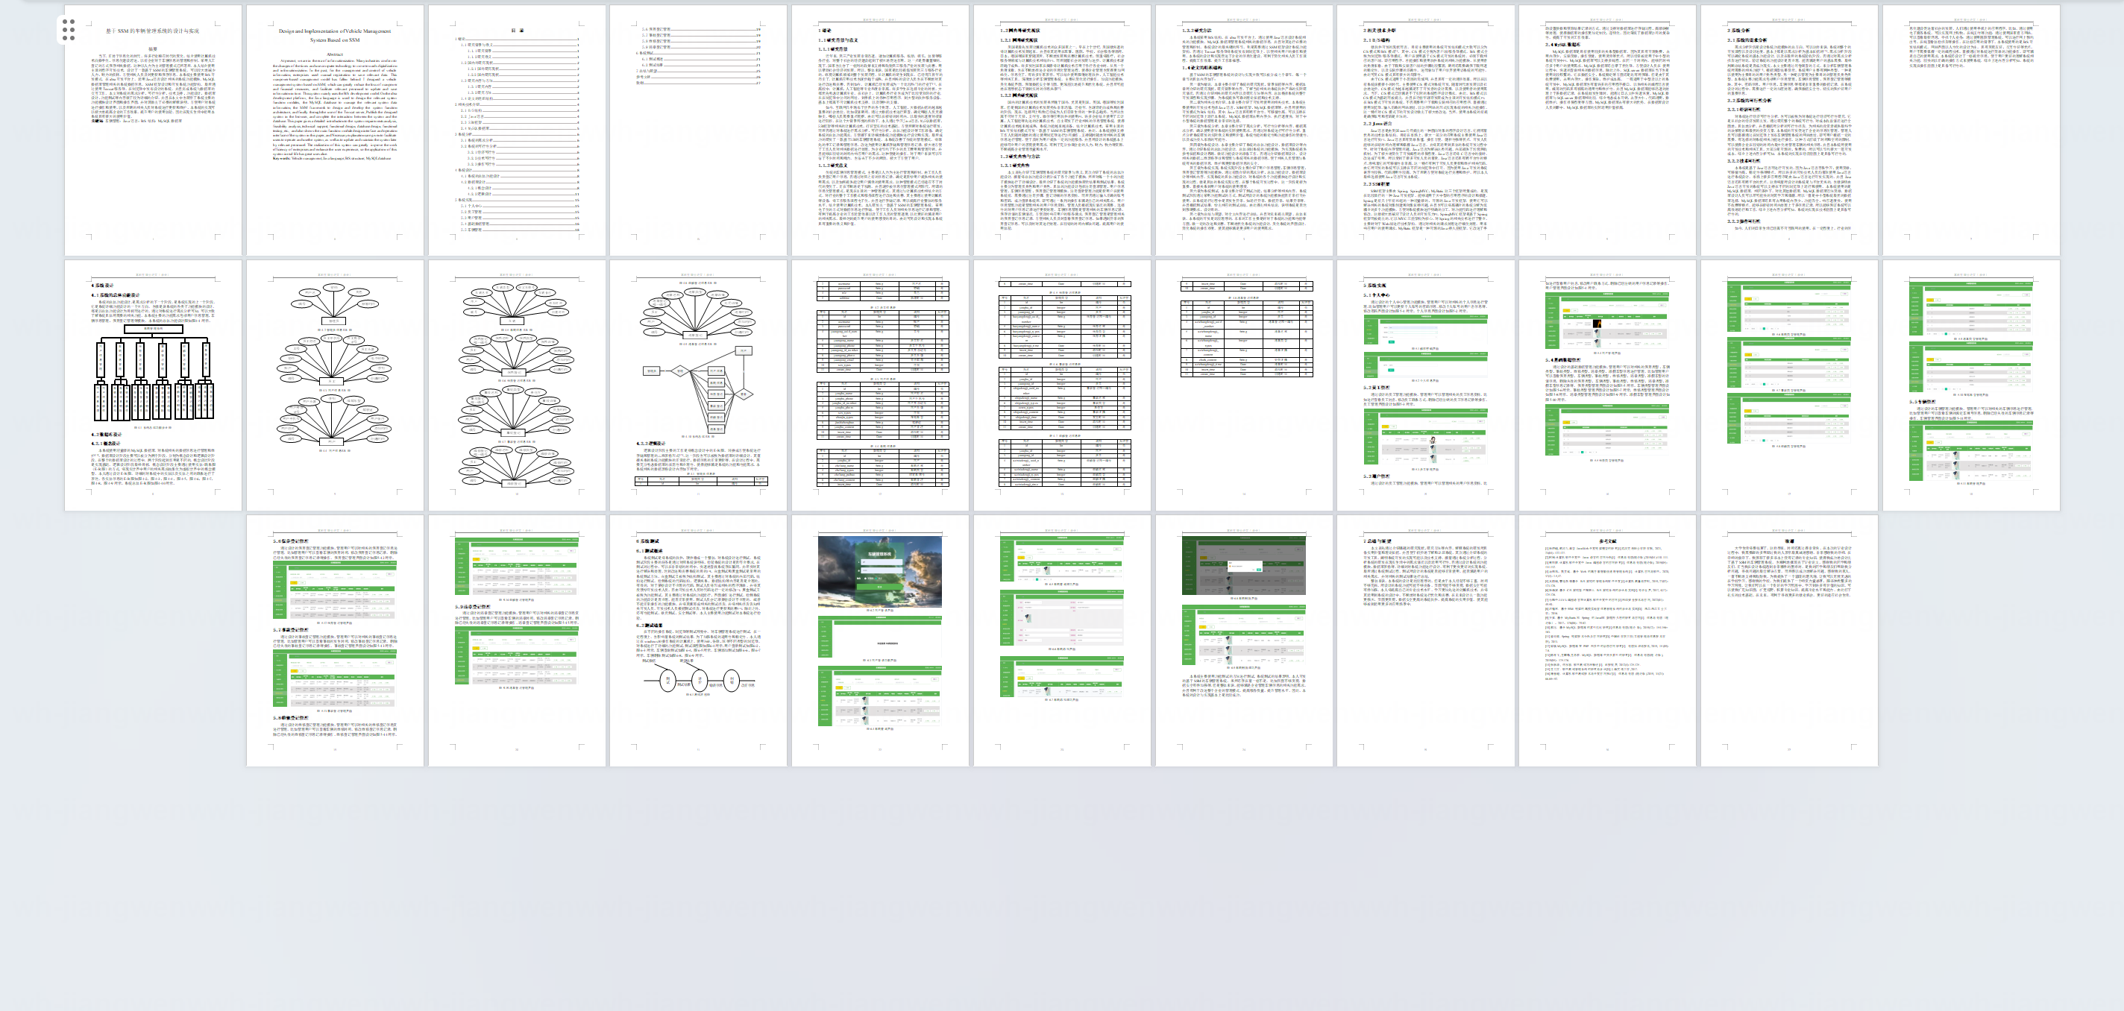Open the chapter 5 系统实现 page thumbnail
This screenshot has height=1011, width=2124.
click(1426, 385)
